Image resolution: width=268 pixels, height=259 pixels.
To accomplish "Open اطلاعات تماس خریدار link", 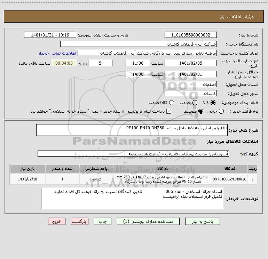I will 57,53.
